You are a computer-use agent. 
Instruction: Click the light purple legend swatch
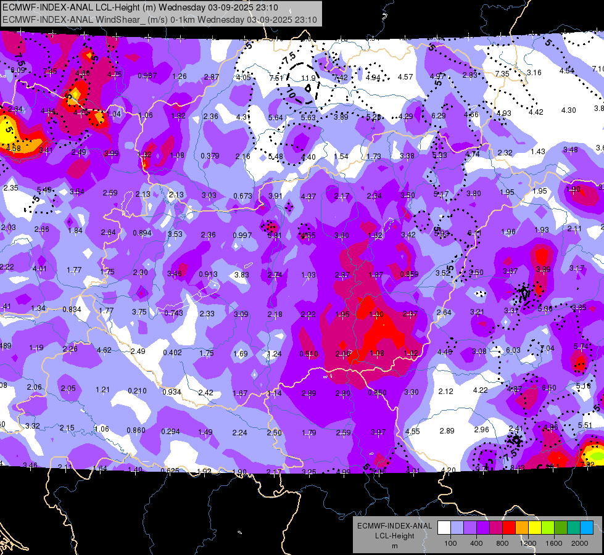point(470,527)
